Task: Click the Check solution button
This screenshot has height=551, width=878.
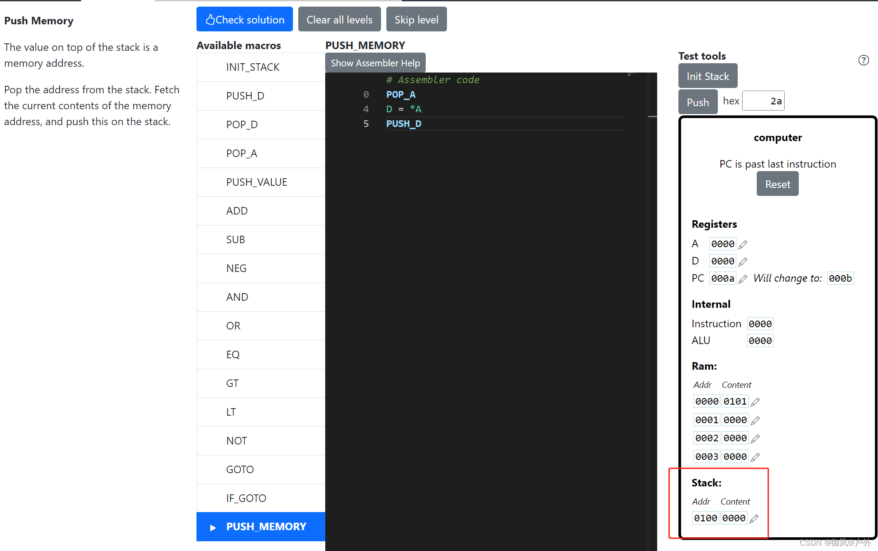Action: click(x=245, y=19)
